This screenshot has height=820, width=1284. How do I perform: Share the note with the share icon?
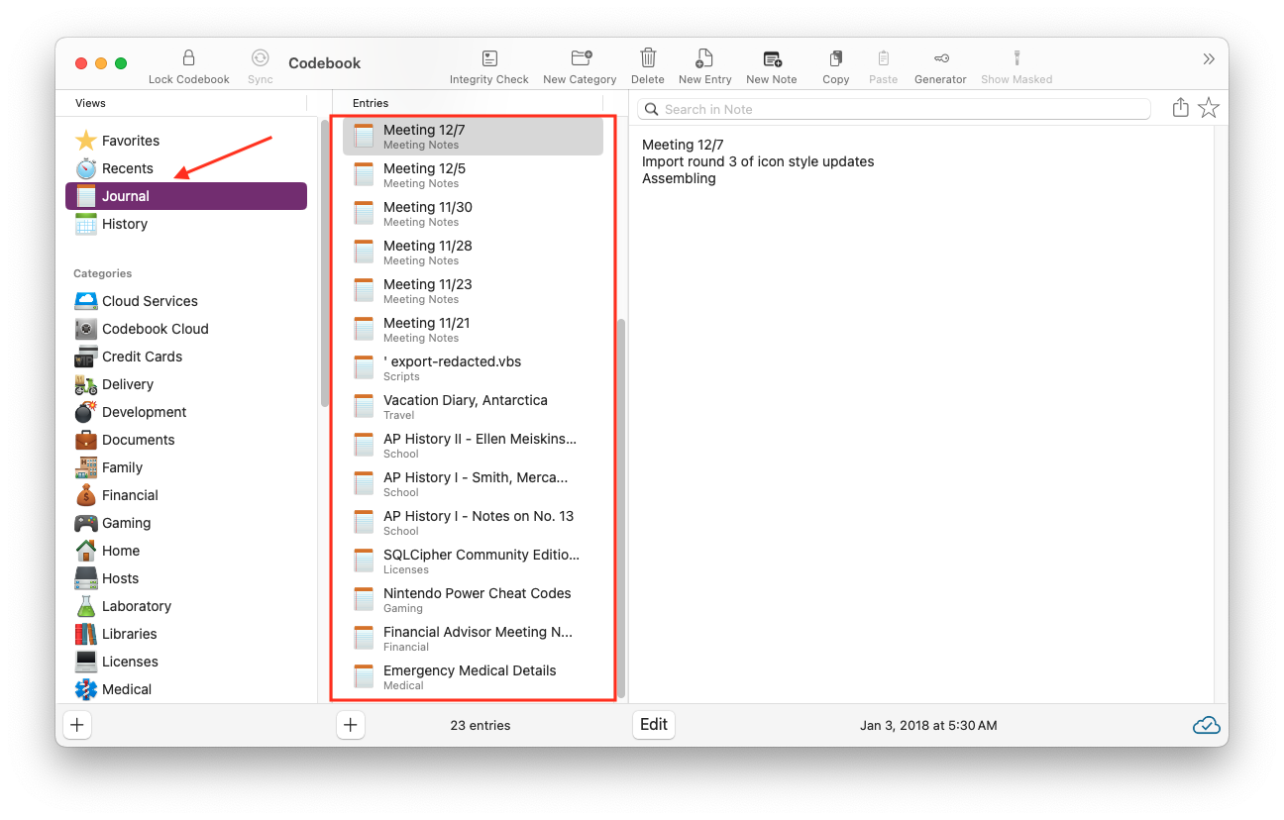tap(1180, 108)
